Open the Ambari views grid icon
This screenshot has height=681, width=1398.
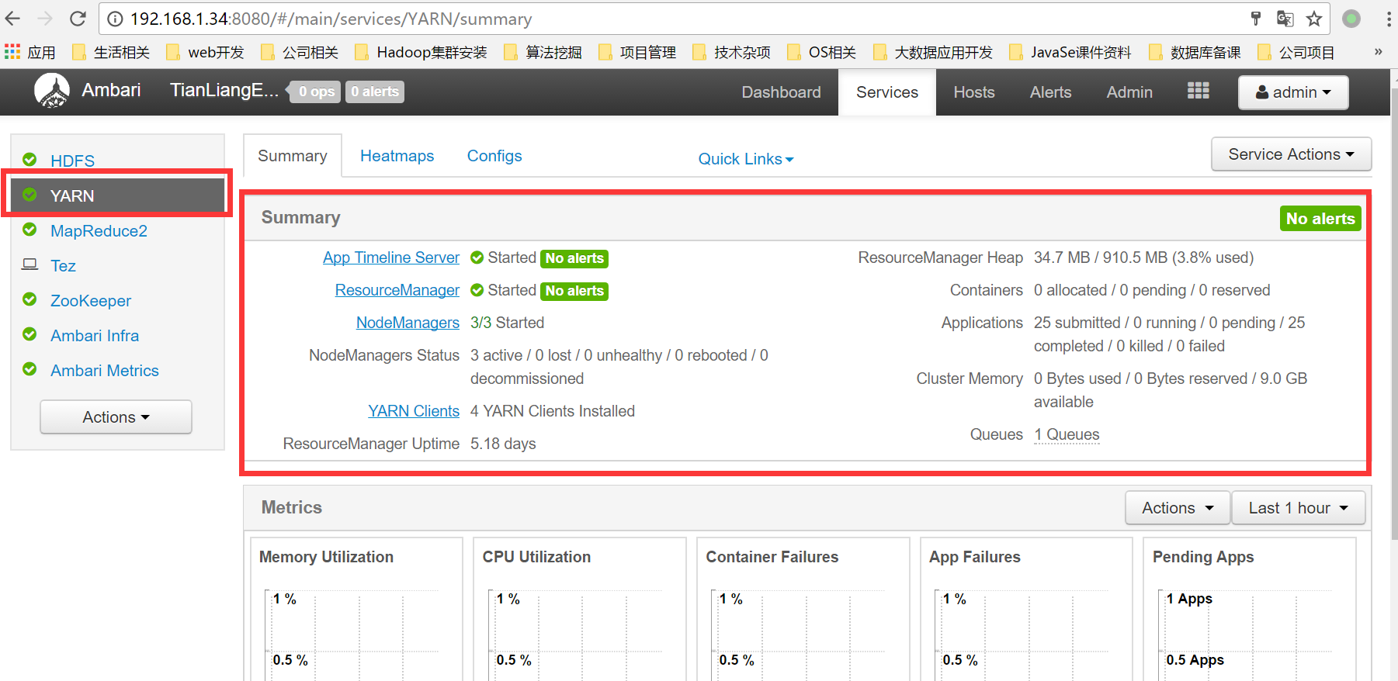tap(1198, 91)
